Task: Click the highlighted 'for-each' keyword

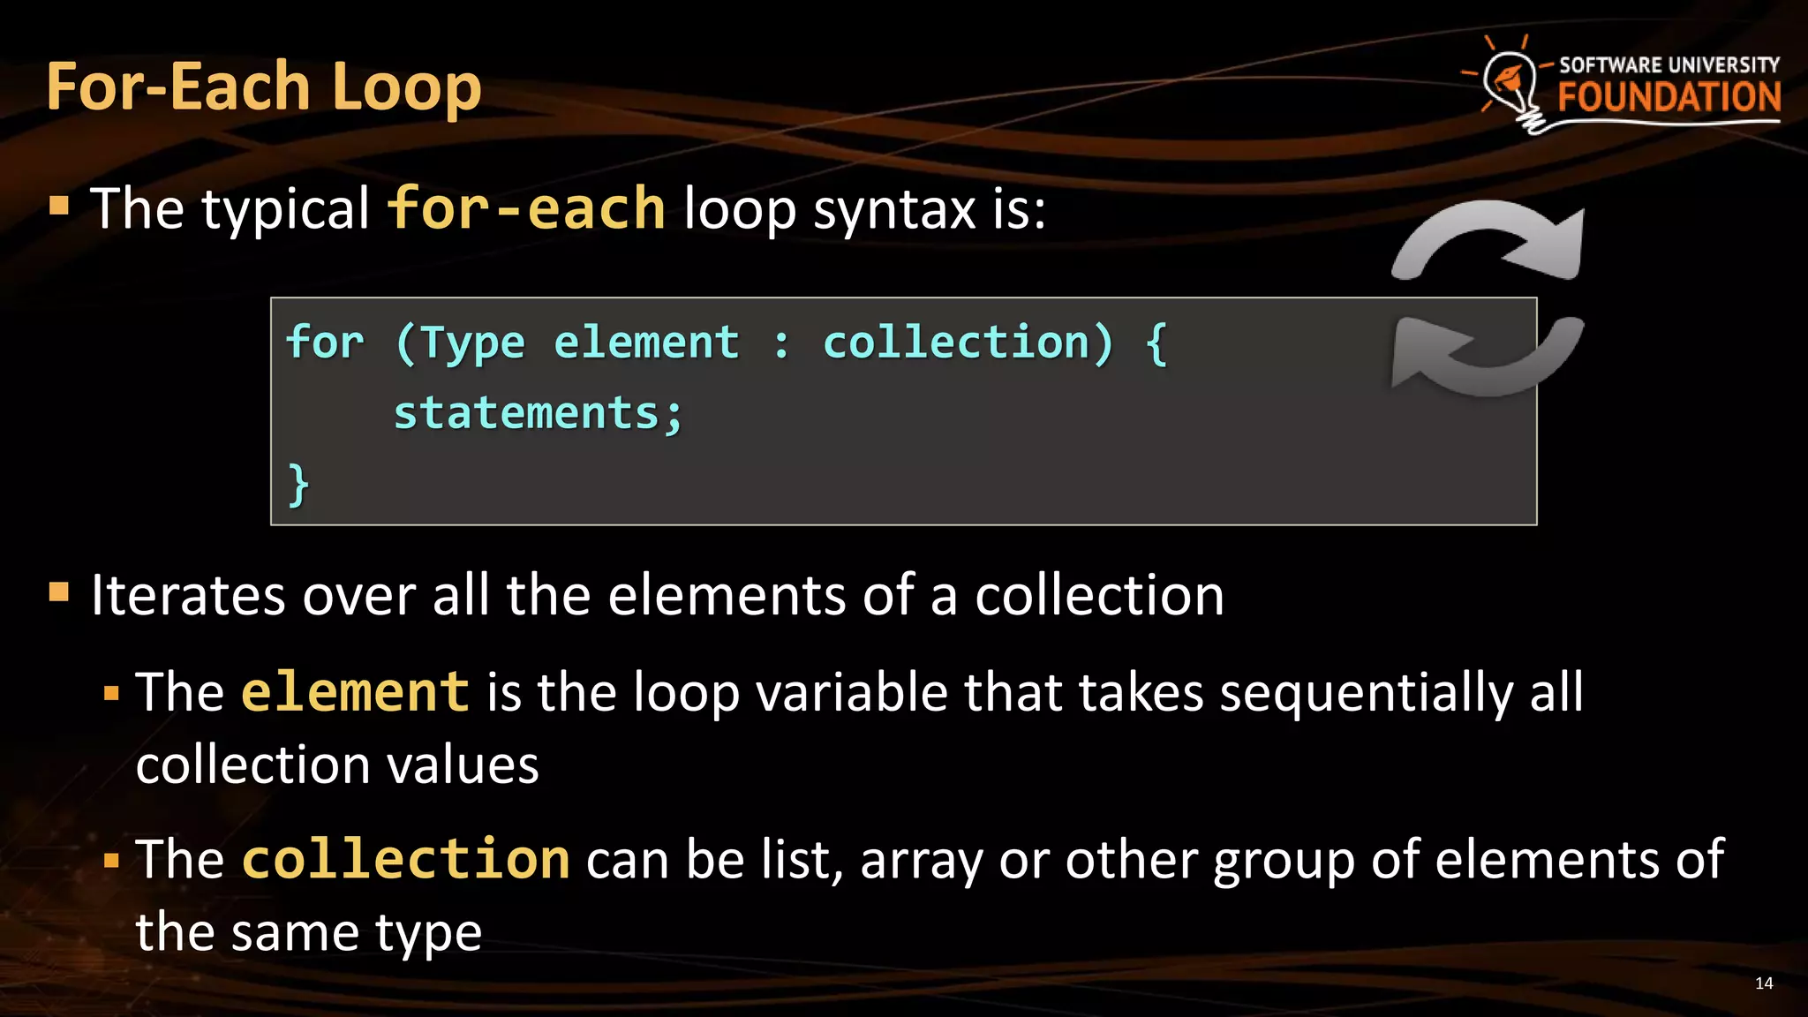Action: 526,208
